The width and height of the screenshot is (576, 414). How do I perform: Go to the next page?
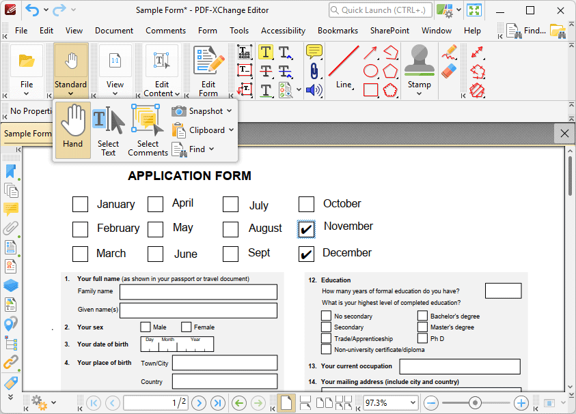(x=199, y=403)
